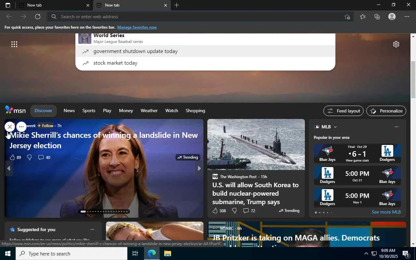Click the page vertical scrollbar thumb

pyautogui.click(x=413, y=80)
